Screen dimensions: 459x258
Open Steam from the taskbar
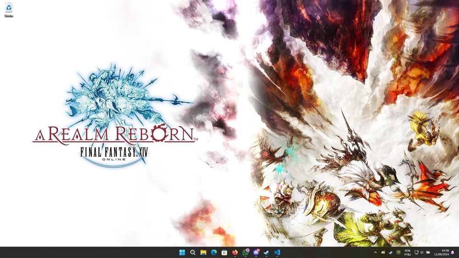[x=266, y=253]
